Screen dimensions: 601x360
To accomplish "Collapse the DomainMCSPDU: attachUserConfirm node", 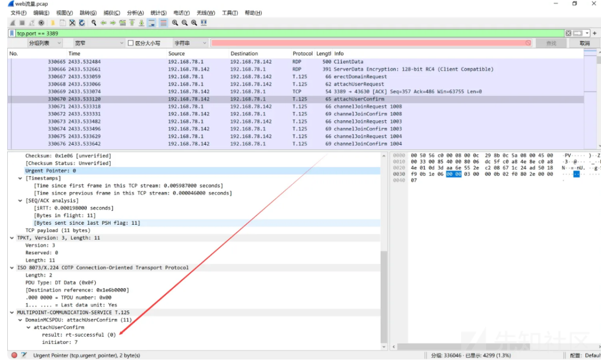I will 21,320.
